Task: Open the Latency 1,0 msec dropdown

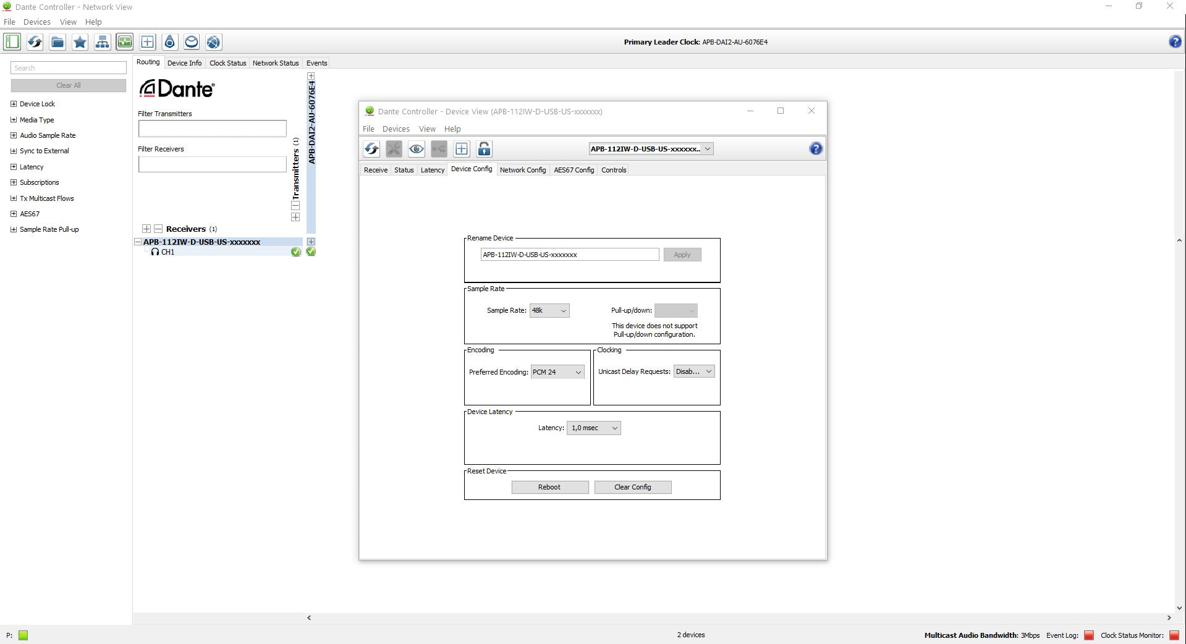Action: pos(593,428)
